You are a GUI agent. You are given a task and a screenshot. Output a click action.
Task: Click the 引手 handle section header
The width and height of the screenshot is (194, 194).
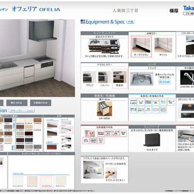click(x=59, y=116)
